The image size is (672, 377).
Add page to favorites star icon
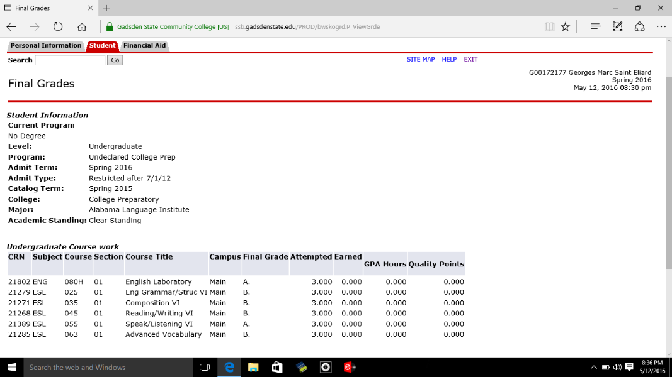click(566, 26)
